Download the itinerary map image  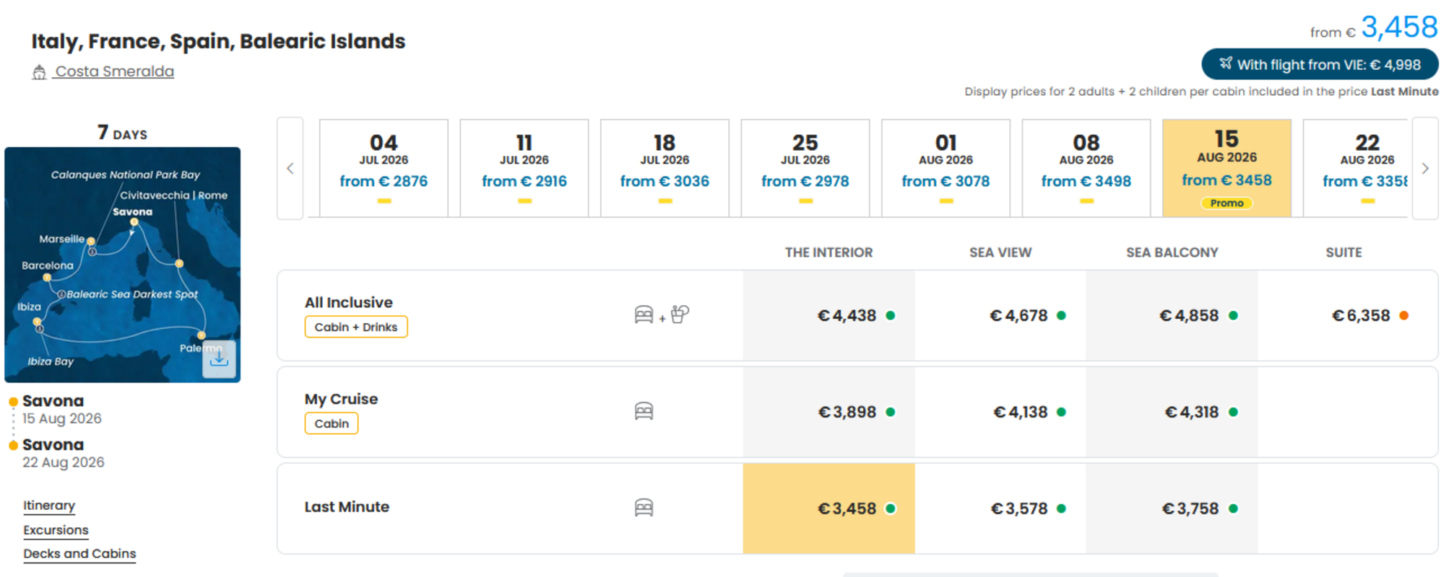(x=219, y=358)
